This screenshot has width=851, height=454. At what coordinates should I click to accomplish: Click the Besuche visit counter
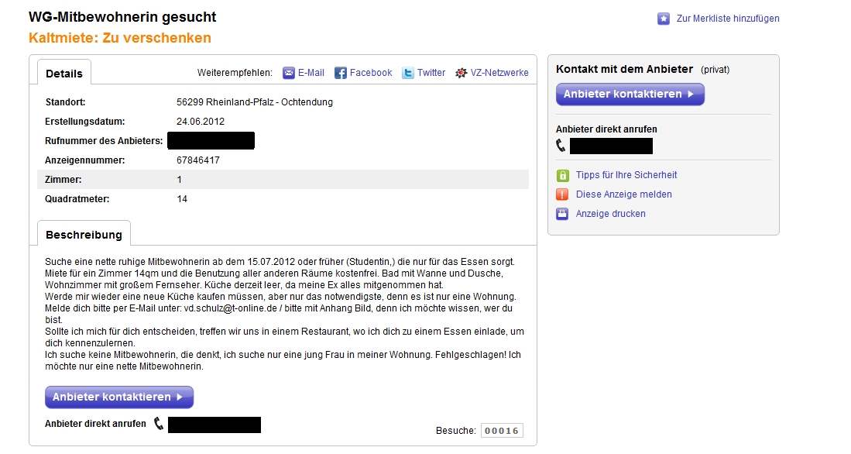[x=502, y=431]
